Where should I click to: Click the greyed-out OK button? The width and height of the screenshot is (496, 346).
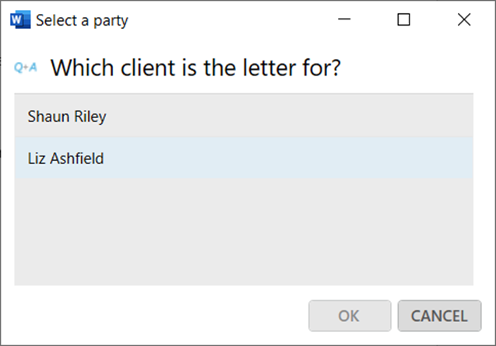coord(350,316)
